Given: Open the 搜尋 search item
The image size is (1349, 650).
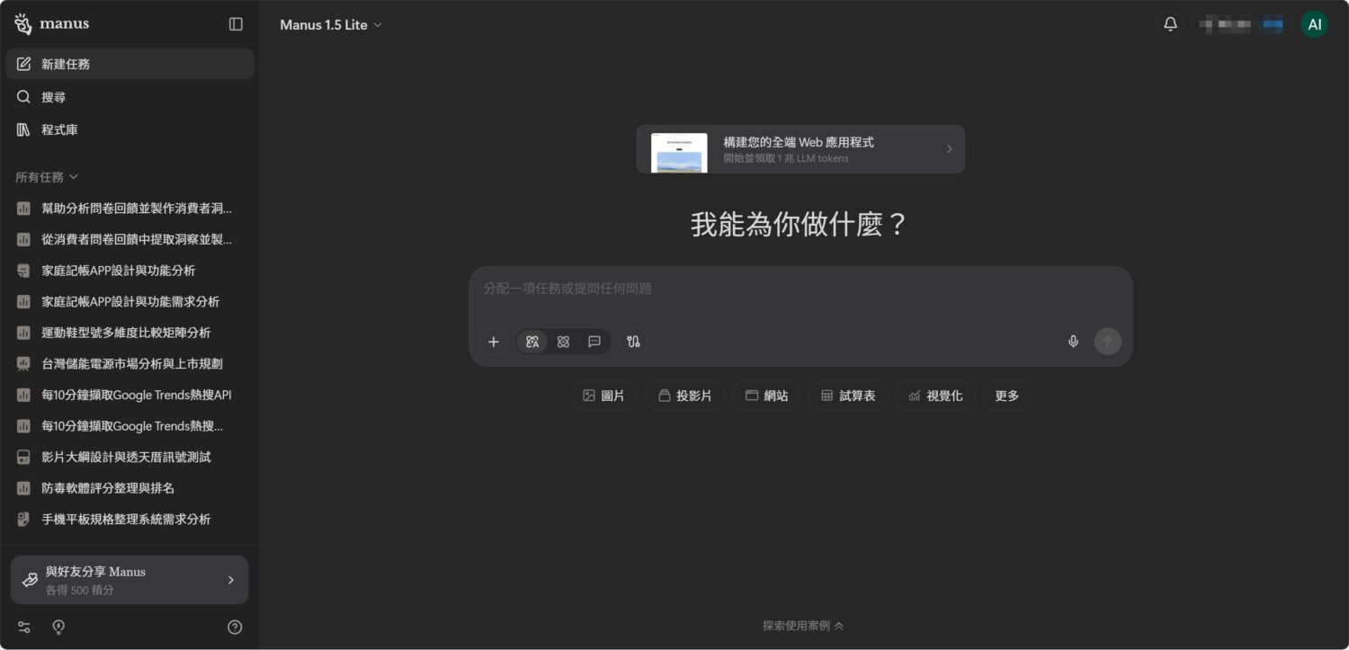Looking at the screenshot, I should [x=130, y=97].
